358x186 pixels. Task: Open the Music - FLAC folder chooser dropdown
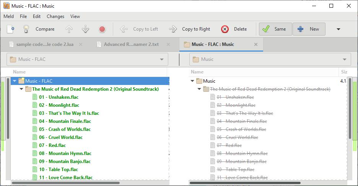tap(87, 59)
